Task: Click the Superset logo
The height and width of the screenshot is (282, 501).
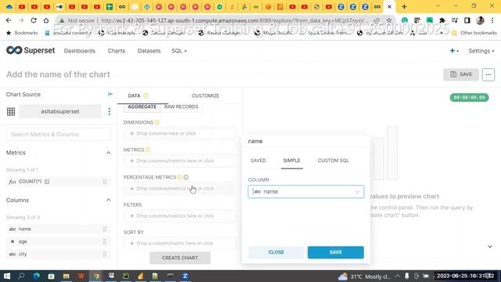Action: (x=31, y=50)
